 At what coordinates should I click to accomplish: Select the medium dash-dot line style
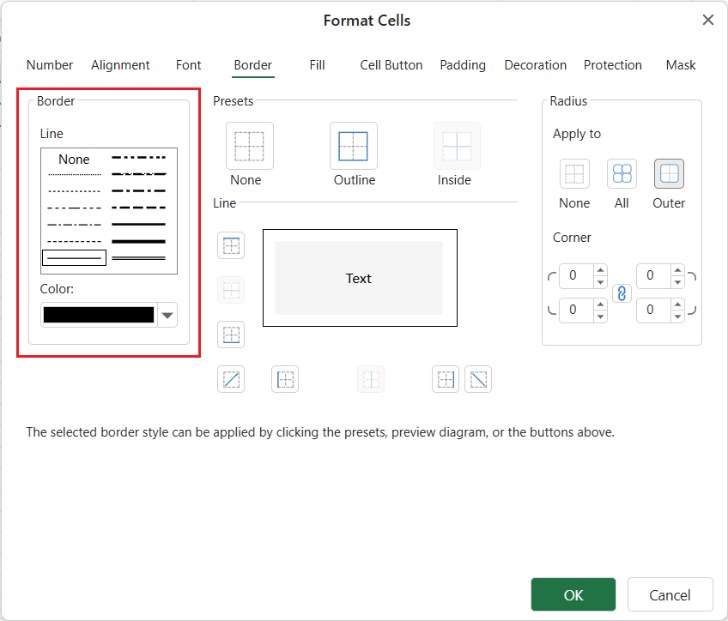[x=139, y=191]
